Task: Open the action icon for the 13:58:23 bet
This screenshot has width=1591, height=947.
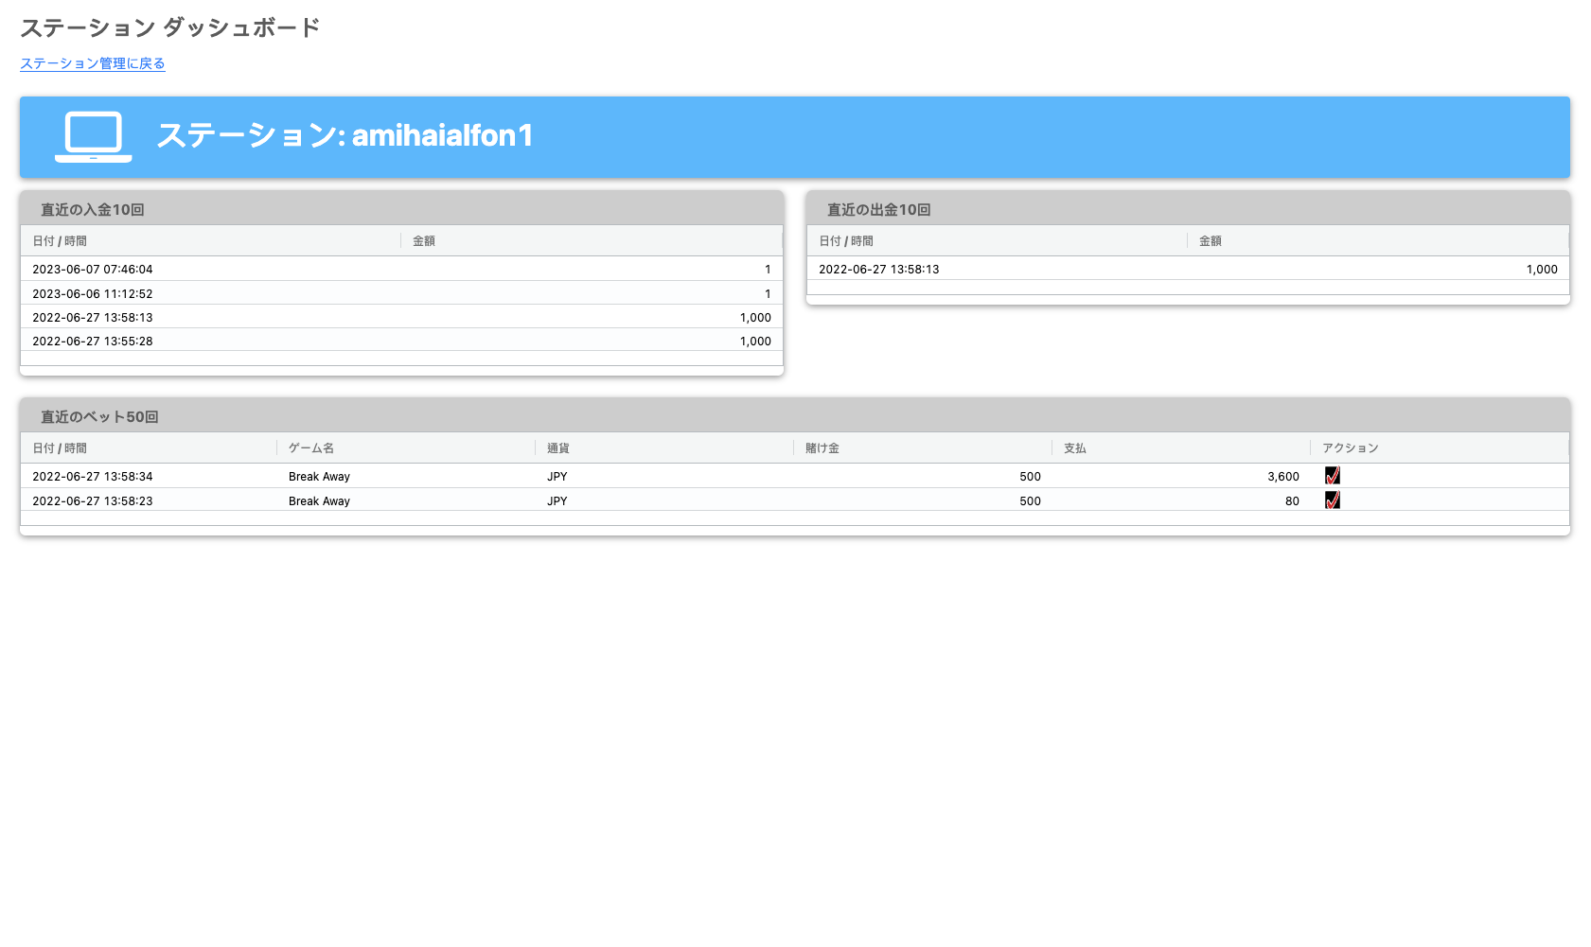Action: pos(1332,500)
